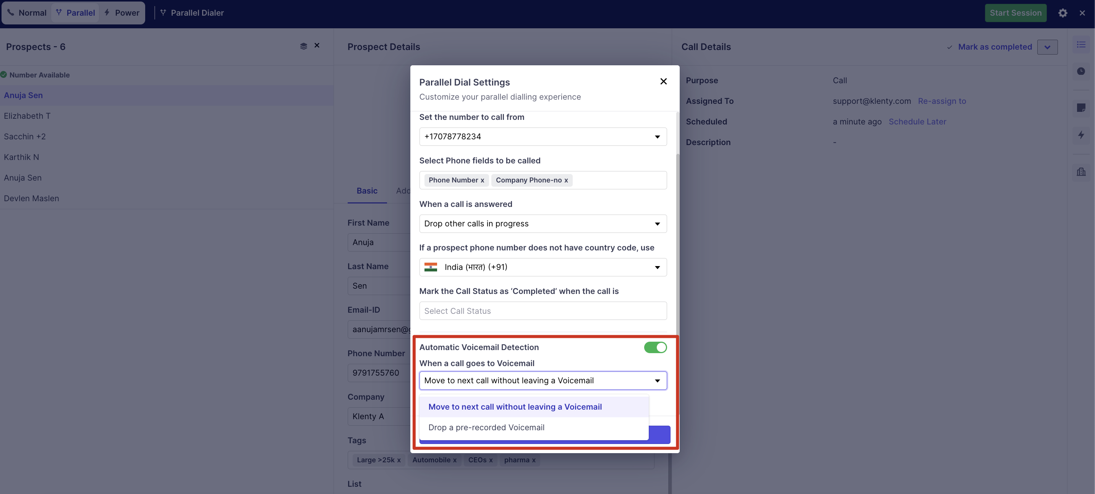Select Drop a pre-recorded Voicemail option

pos(486,427)
